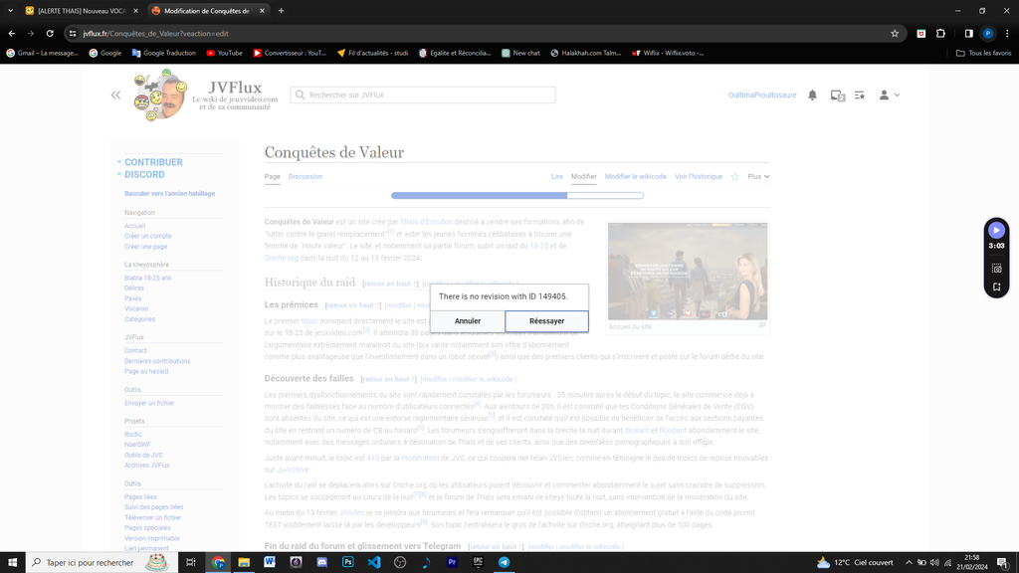The height and width of the screenshot is (573, 1019).
Task: Click the add bookmark icon in widget
Action: click(996, 287)
